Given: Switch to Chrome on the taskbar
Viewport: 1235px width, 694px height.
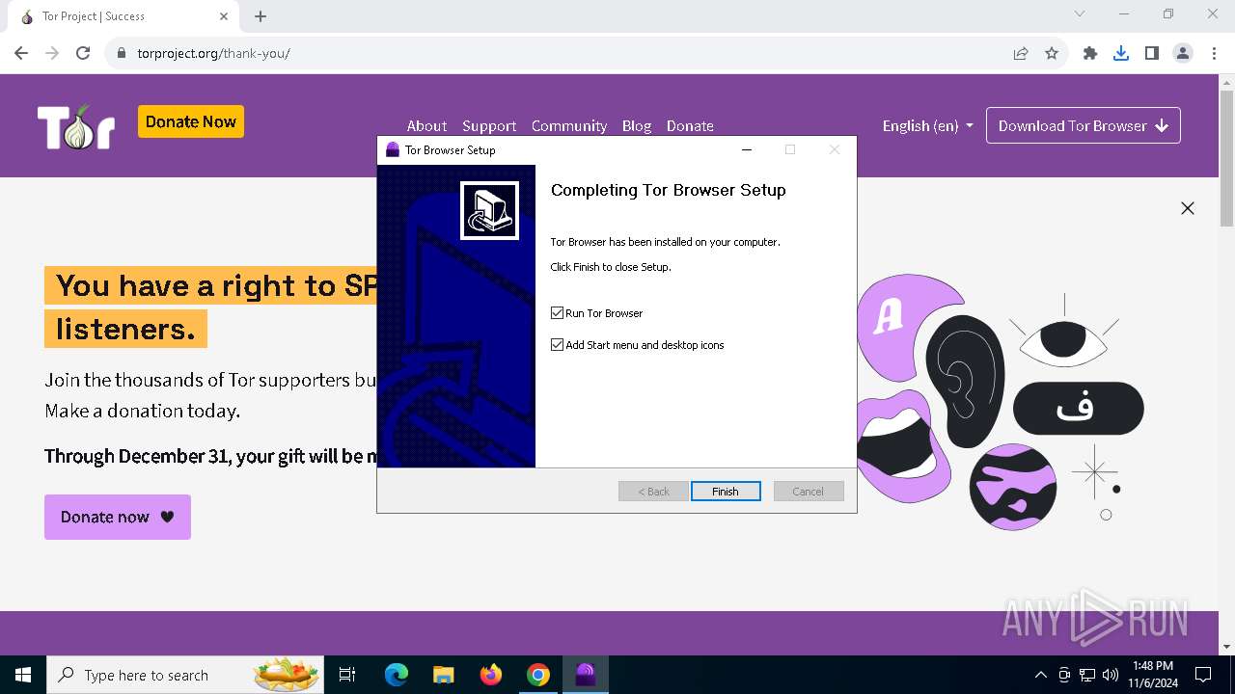Looking at the screenshot, I should coord(538,675).
